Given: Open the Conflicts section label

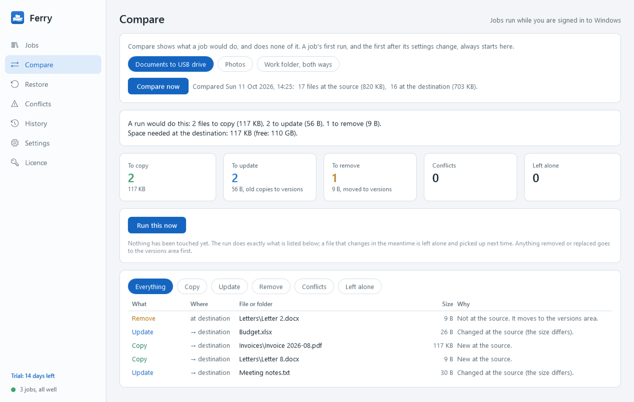Looking at the screenshot, I should [38, 104].
